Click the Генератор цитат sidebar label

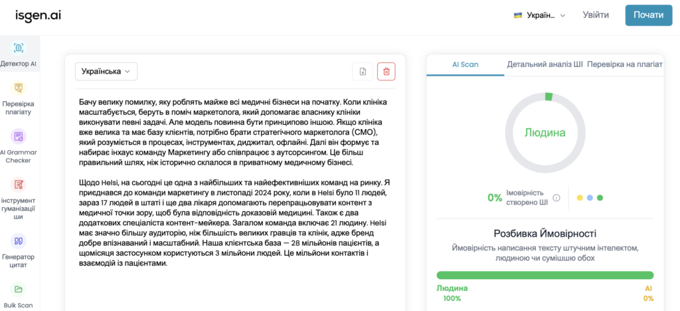pyautogui.click(x=18, y=260)
